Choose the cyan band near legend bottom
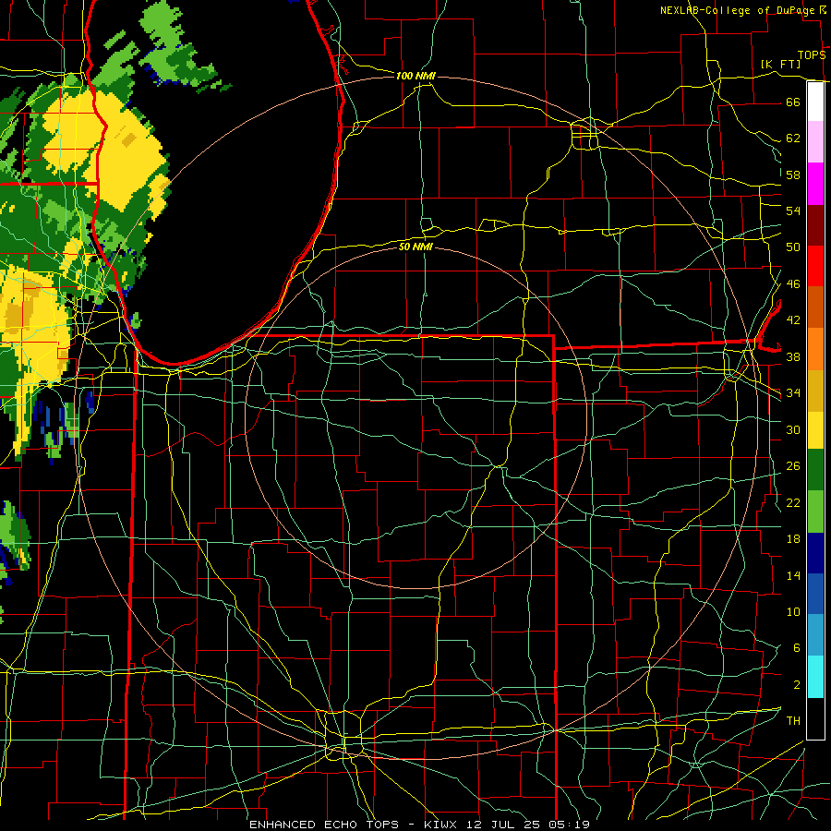Viewport: 831px width, 831px height. tap(815, 677)
